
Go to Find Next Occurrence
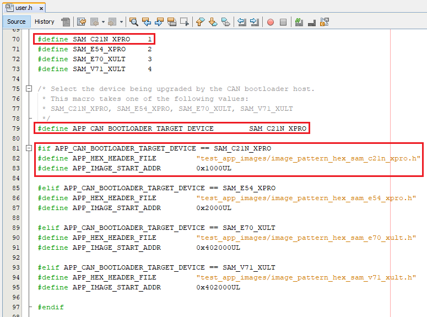click(159, 22)
